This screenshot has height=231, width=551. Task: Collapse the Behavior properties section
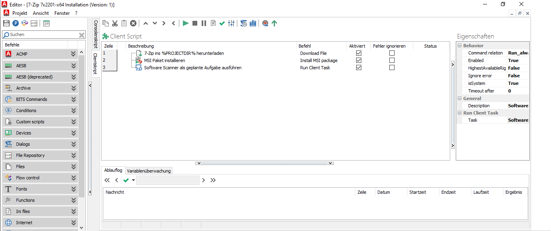click(x=459, y=45)
